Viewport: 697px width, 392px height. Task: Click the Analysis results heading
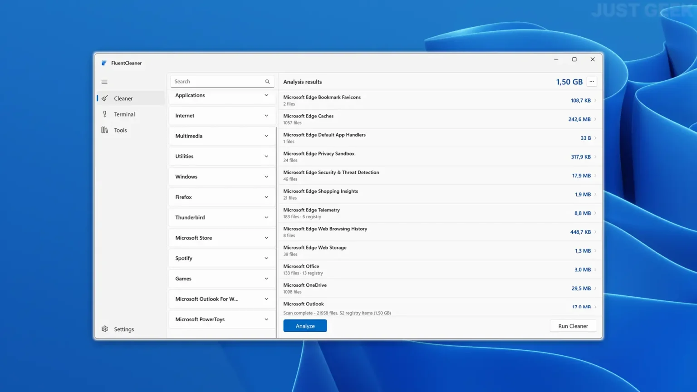point(302,82)
